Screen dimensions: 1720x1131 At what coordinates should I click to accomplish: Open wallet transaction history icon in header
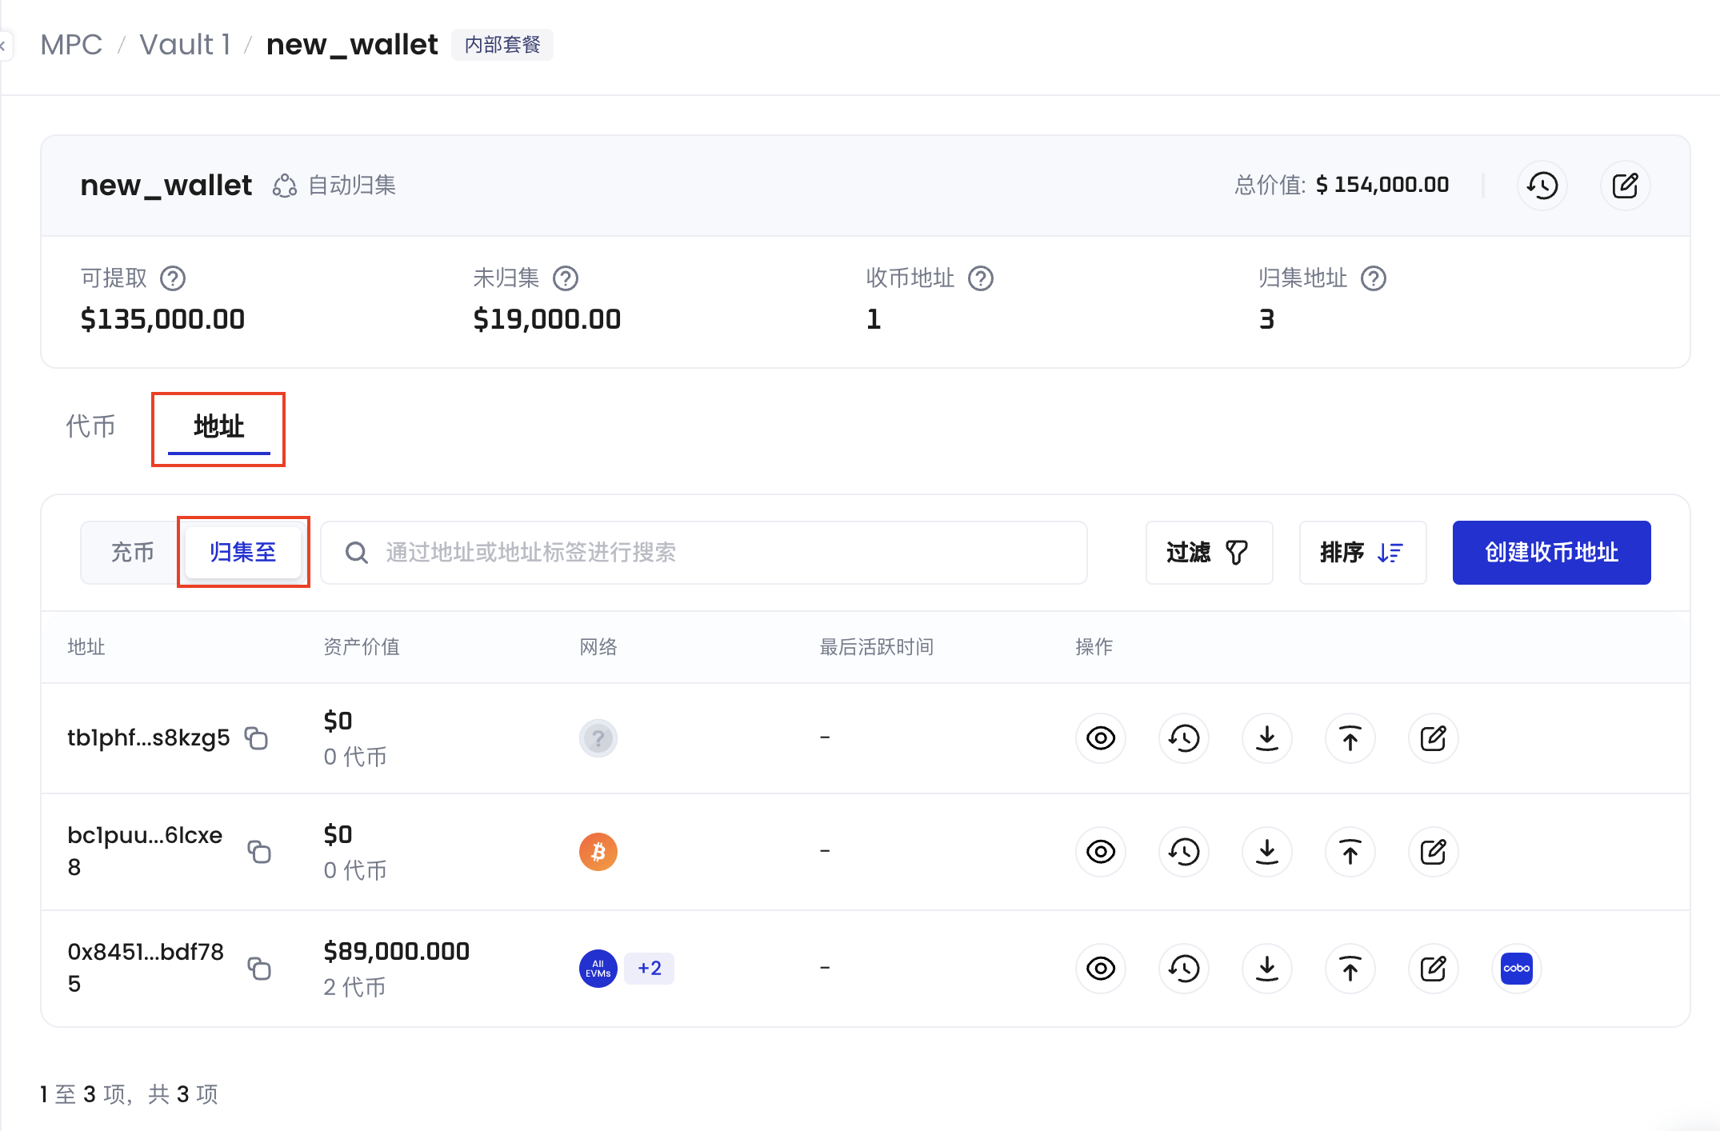1542,186
